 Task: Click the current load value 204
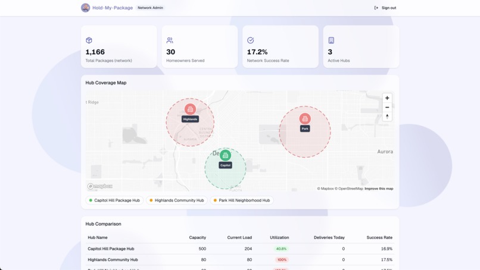248,249
